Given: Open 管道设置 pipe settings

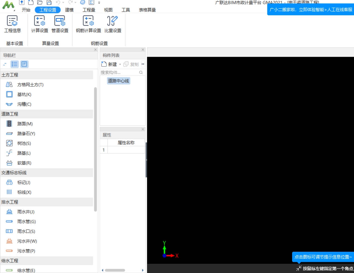Looking at the screenshot, I should pos(60,24).
